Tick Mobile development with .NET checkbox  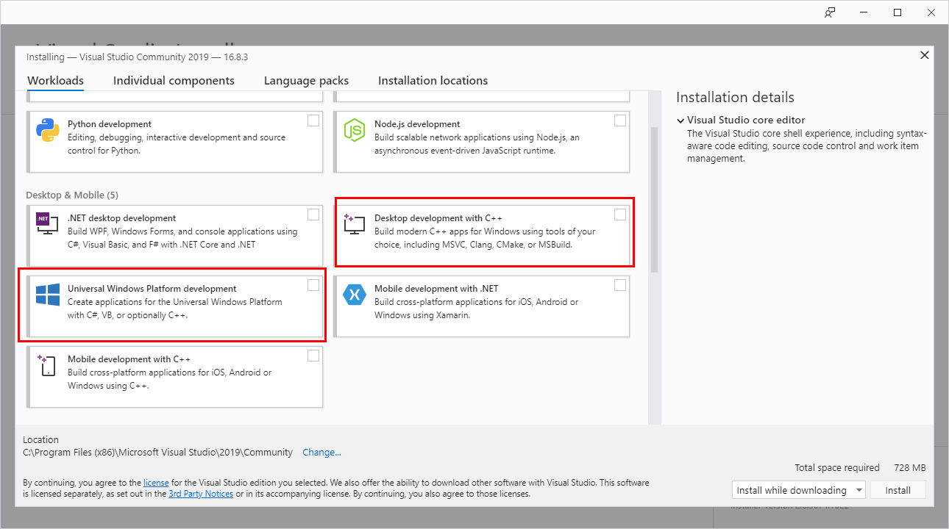pos(620,285)
